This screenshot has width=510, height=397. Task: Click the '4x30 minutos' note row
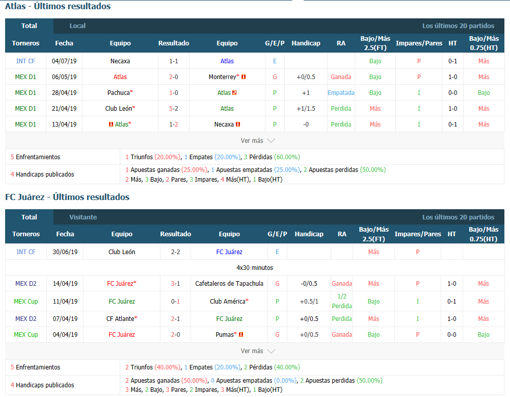[255, 268]
